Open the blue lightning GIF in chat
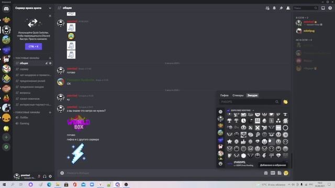This screenshot has width=335, height=188. coord(77,154)
